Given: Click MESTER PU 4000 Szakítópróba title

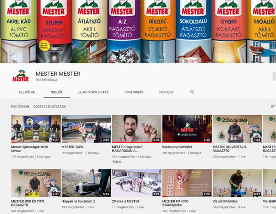Looking at the screenshot, I should (175, 203).
